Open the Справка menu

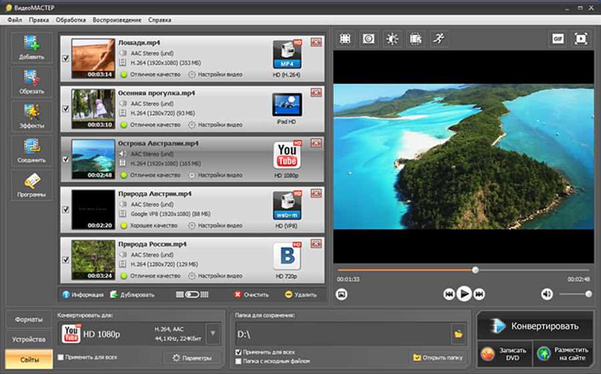[160, 20]
